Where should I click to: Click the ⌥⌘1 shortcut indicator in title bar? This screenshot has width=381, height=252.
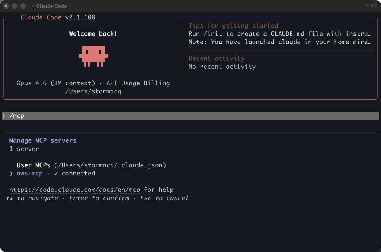[371, 6]
